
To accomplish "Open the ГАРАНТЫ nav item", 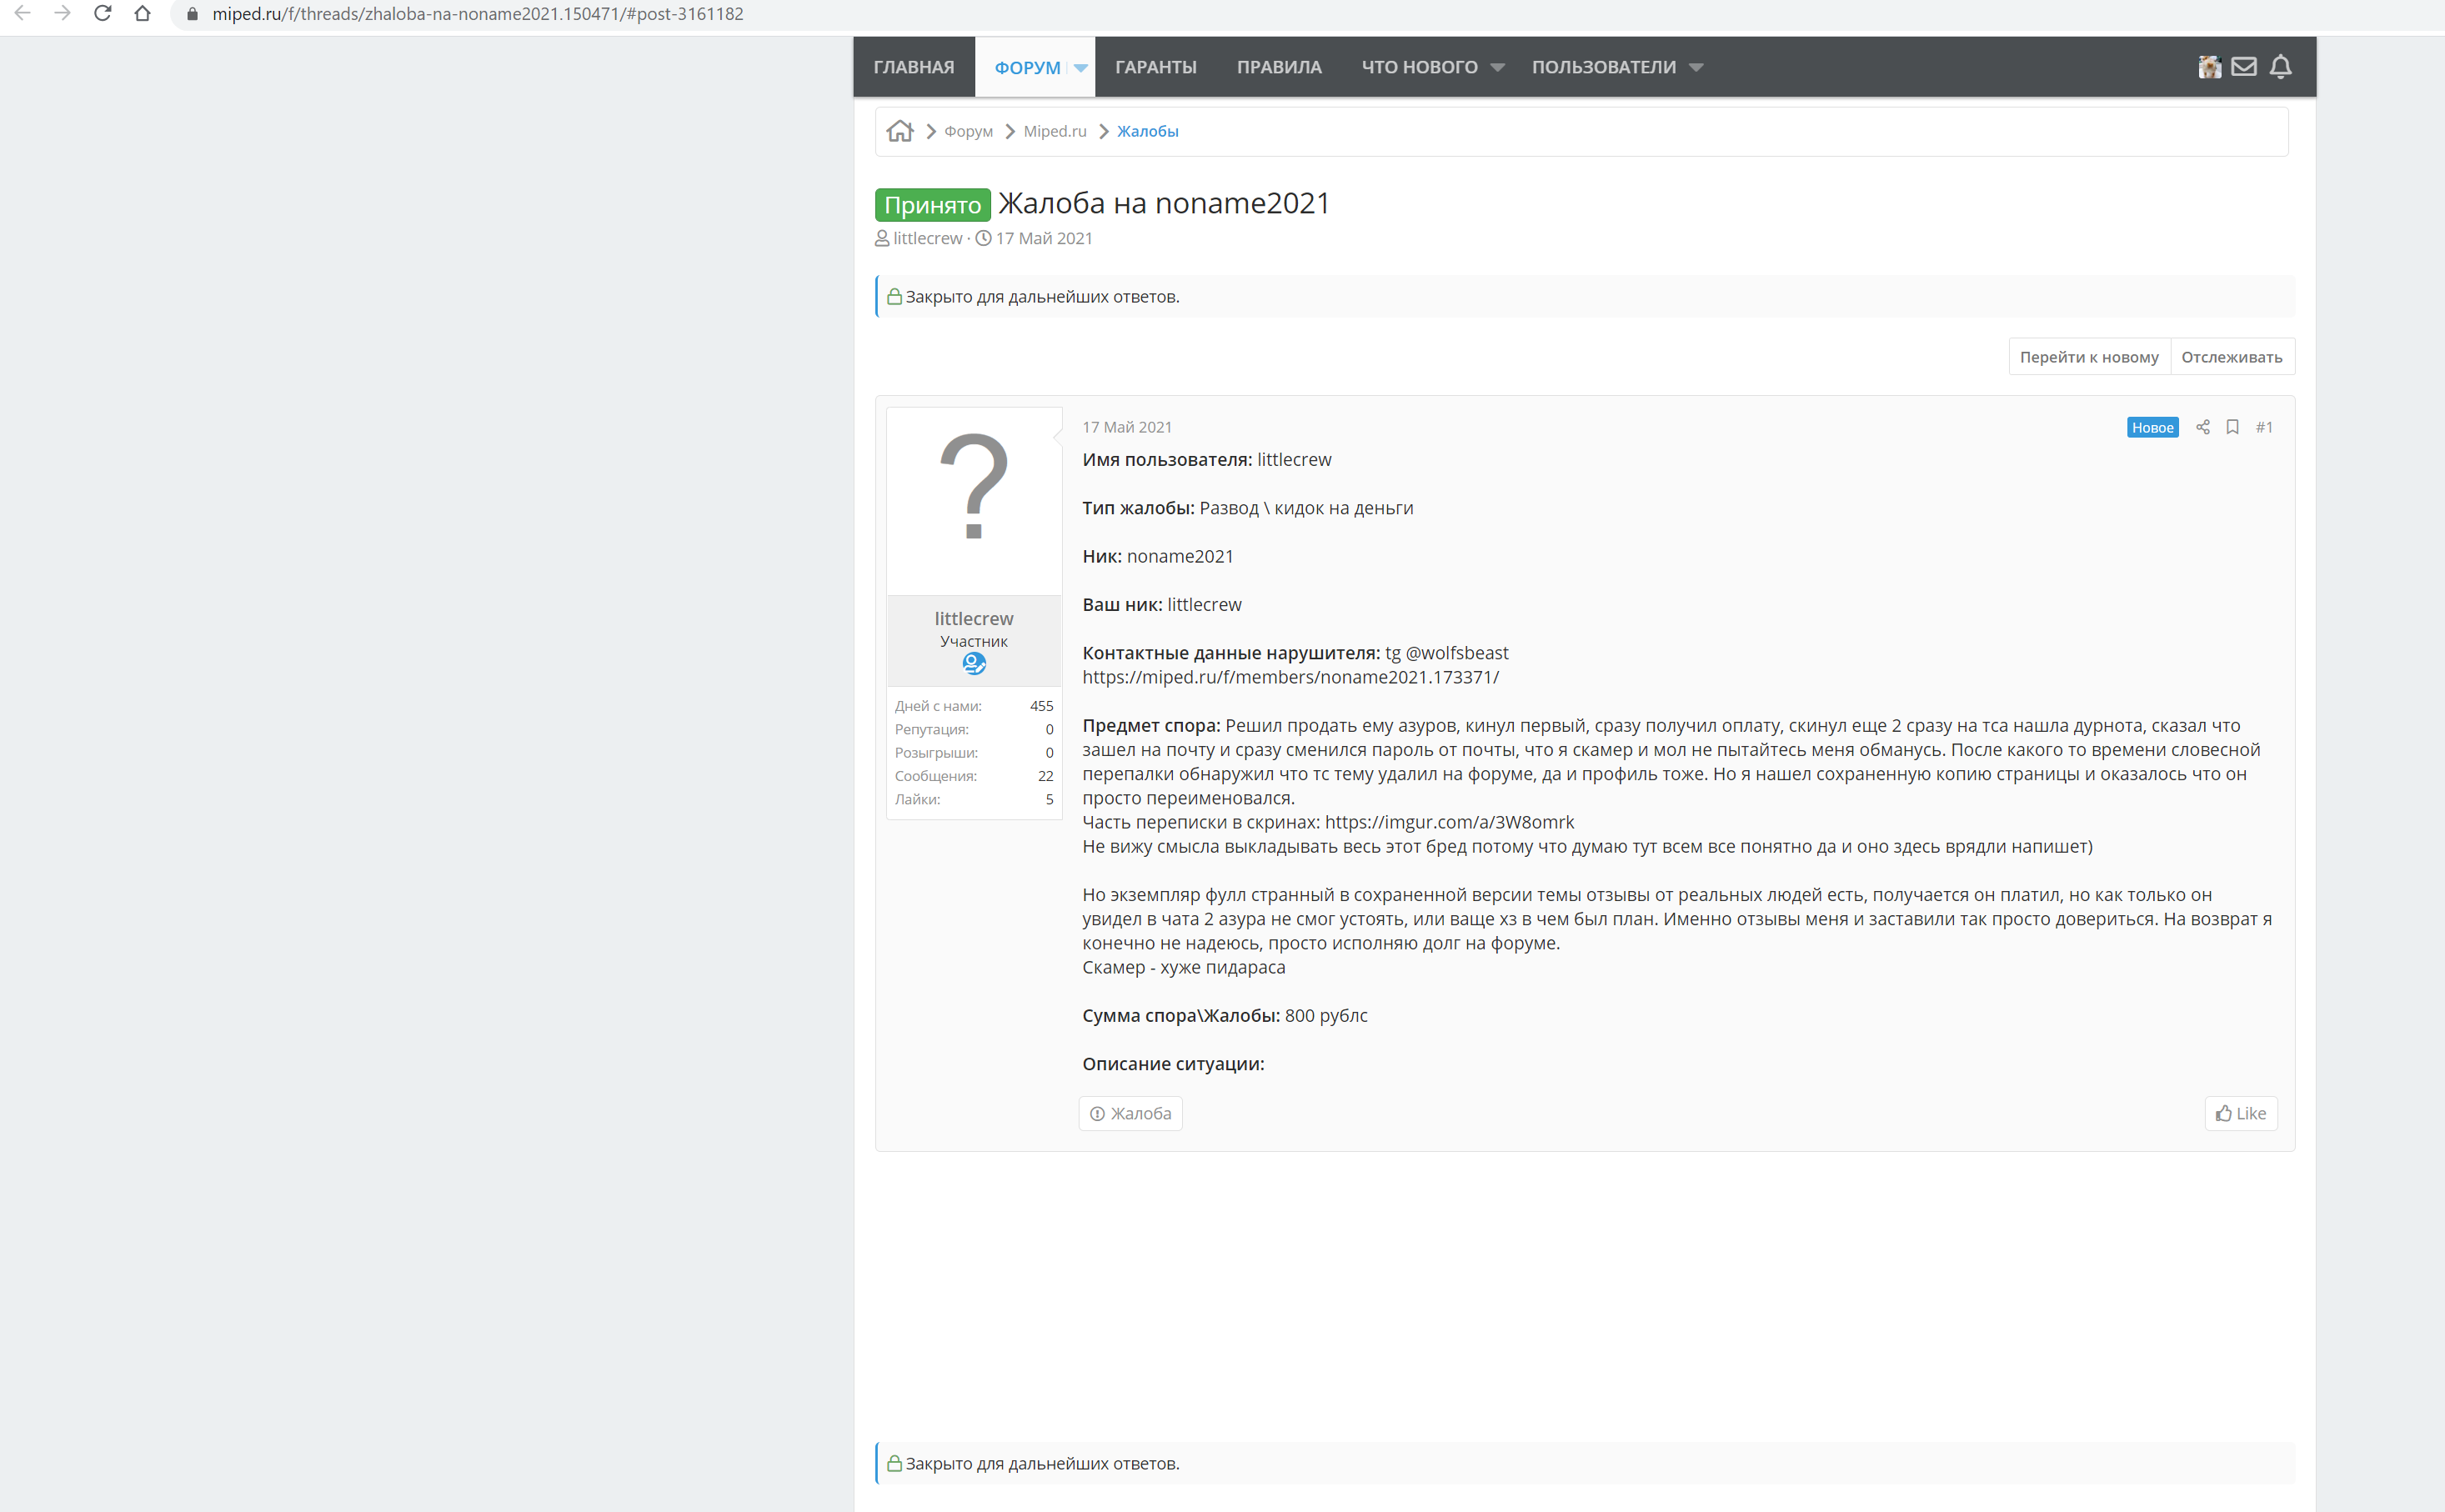I will pyautogui.click(x=1156, y=67).
